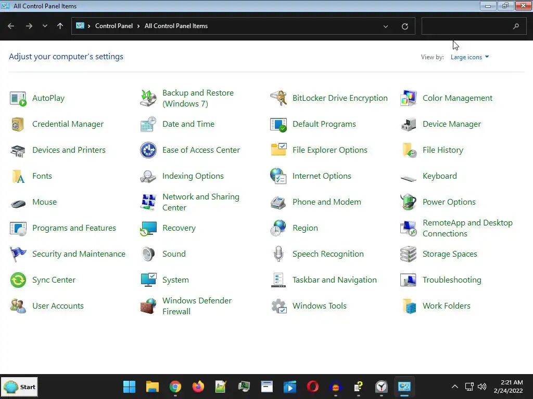Screen dimensions: 533x399
Task: Click the BitLocker Drive Encryption icon
Action: [x=278, y=98]
